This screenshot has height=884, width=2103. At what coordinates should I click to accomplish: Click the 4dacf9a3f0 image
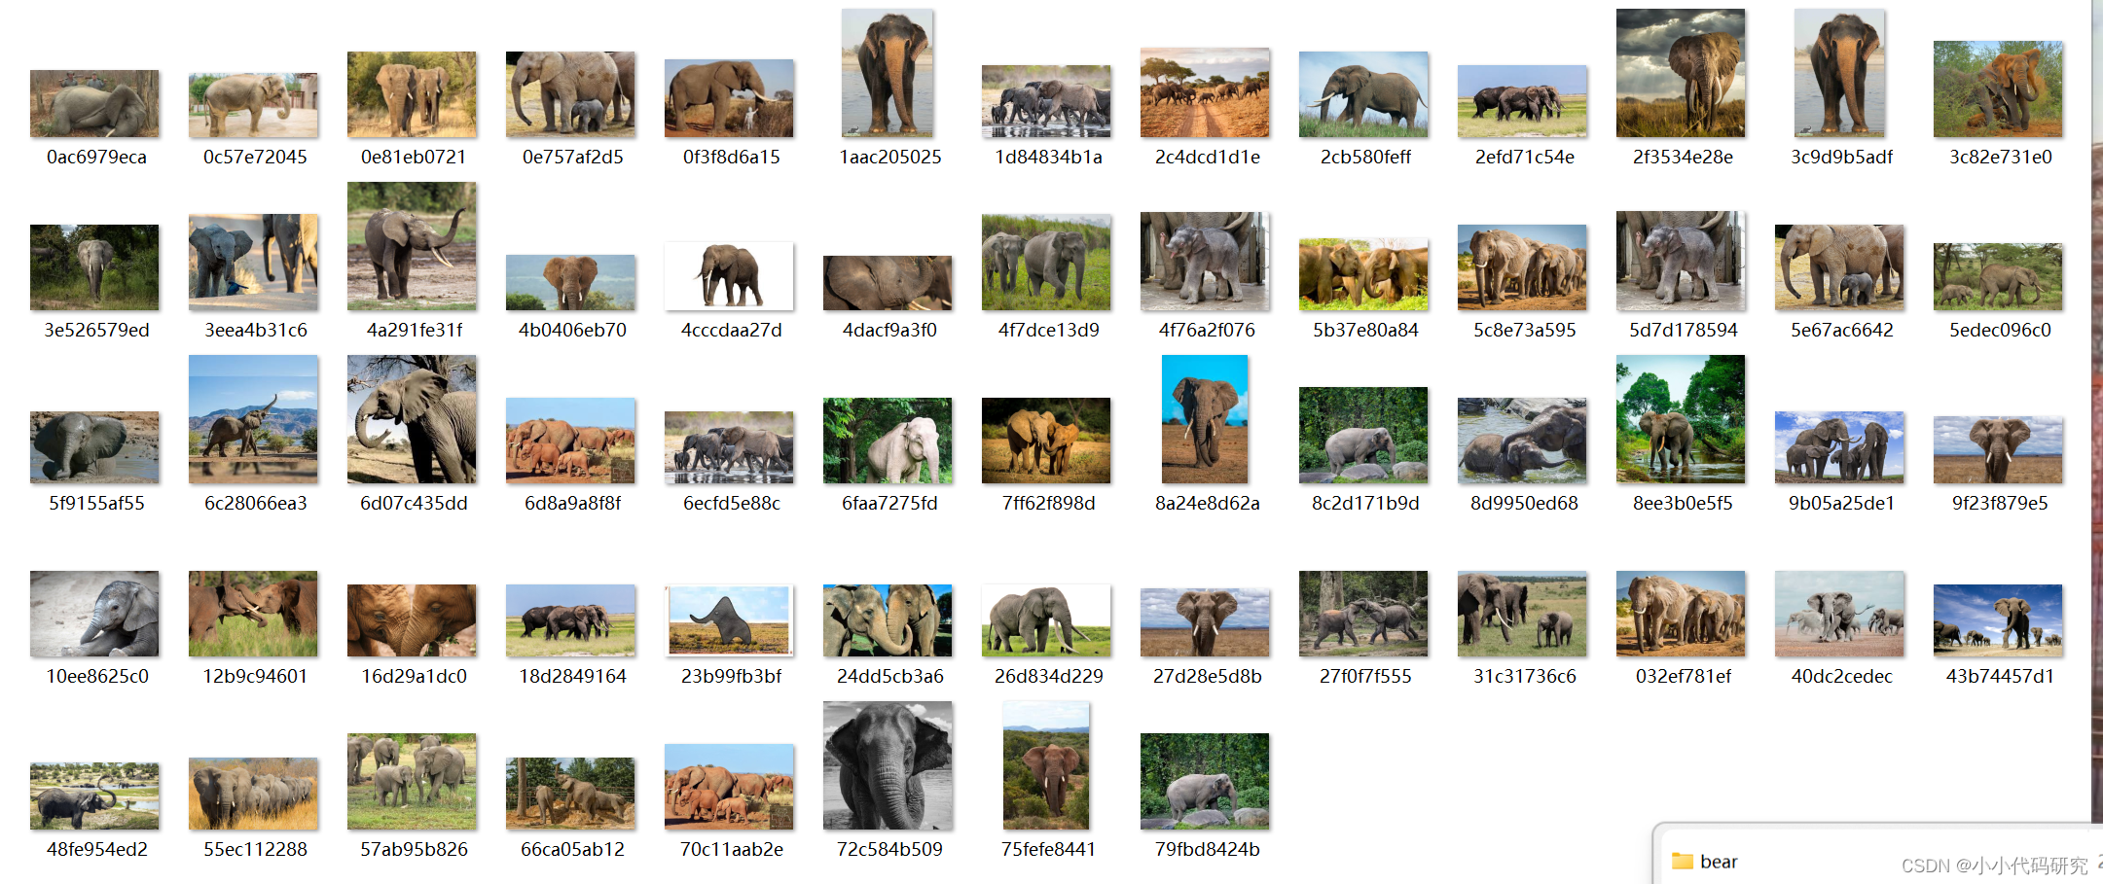click(888, 283)
